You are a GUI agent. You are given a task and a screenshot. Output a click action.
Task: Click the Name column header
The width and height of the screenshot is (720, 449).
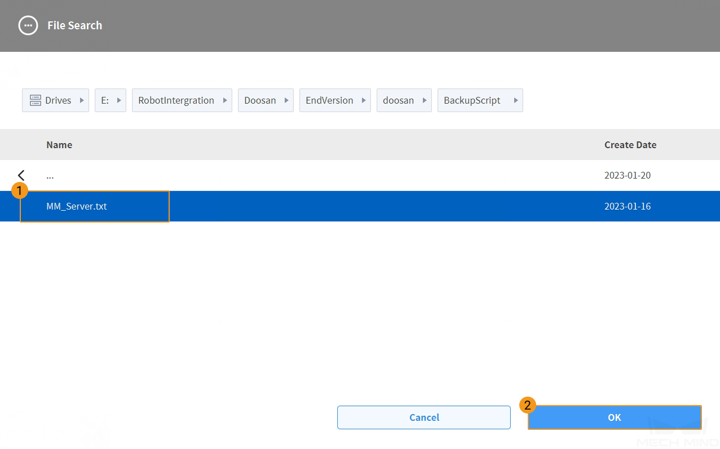click(59, 145)
